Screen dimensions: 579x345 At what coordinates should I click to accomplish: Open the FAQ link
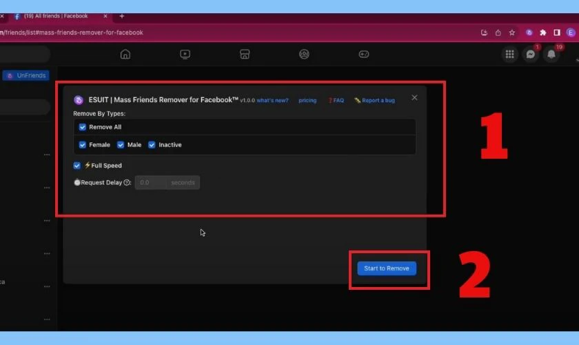pyautogui.click(x=336, y=101)
